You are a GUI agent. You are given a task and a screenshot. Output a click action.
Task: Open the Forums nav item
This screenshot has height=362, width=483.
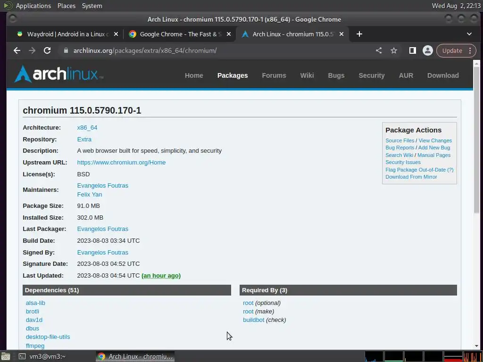[274, 75]
